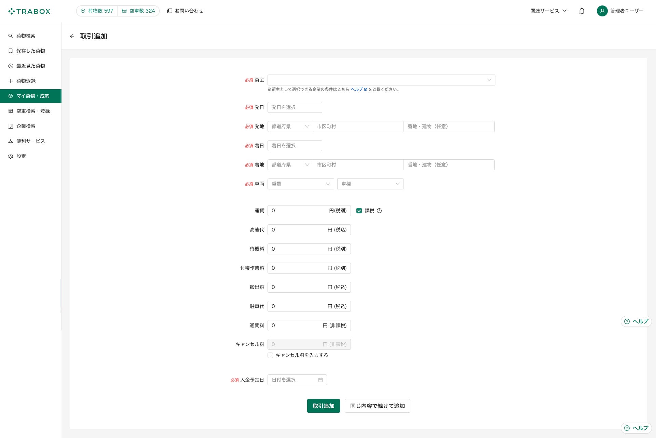Enable the キャンセル料を入力する checkbox
The height and width of the screenshot is (438, 656).
coord(270,355)
